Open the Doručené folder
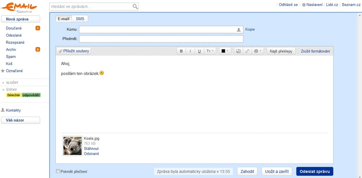362x178 pixels. pos(14,28)
